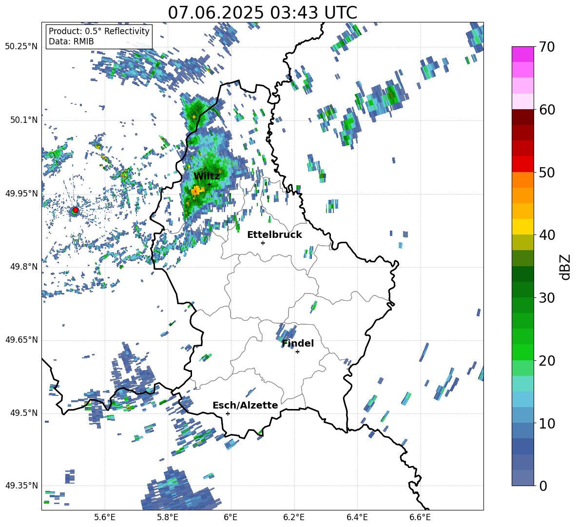Click the Ettelbruck city label

tap(274, 235)
